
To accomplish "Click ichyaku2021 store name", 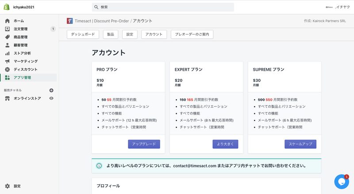I will point(24,7).
